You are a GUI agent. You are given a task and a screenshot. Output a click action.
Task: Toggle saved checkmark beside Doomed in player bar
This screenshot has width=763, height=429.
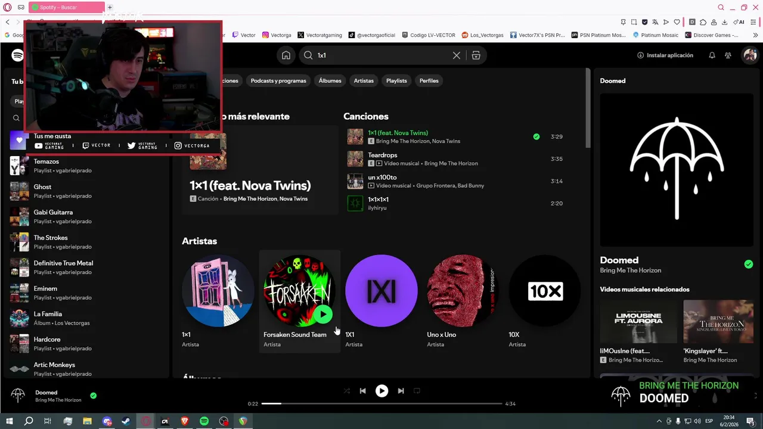(x=93, y=395)
